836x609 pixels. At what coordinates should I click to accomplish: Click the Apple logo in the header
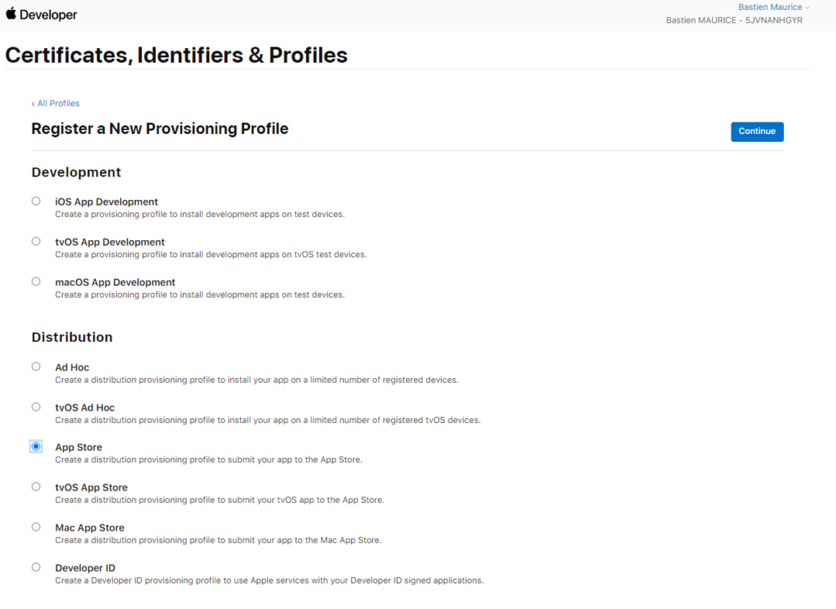[11, 14]
